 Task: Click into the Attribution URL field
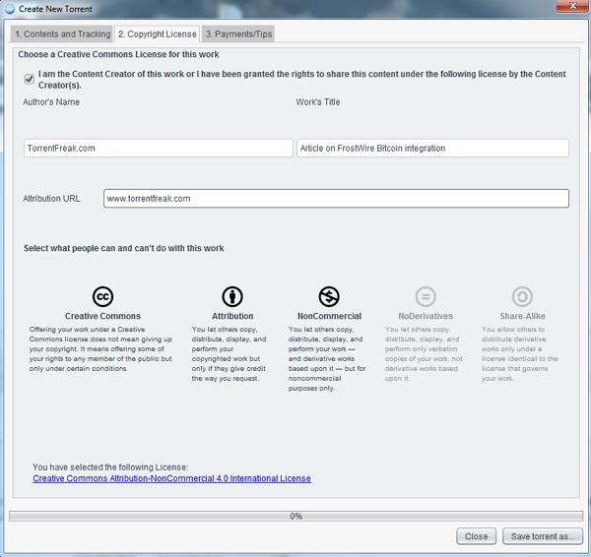point(336,199)
